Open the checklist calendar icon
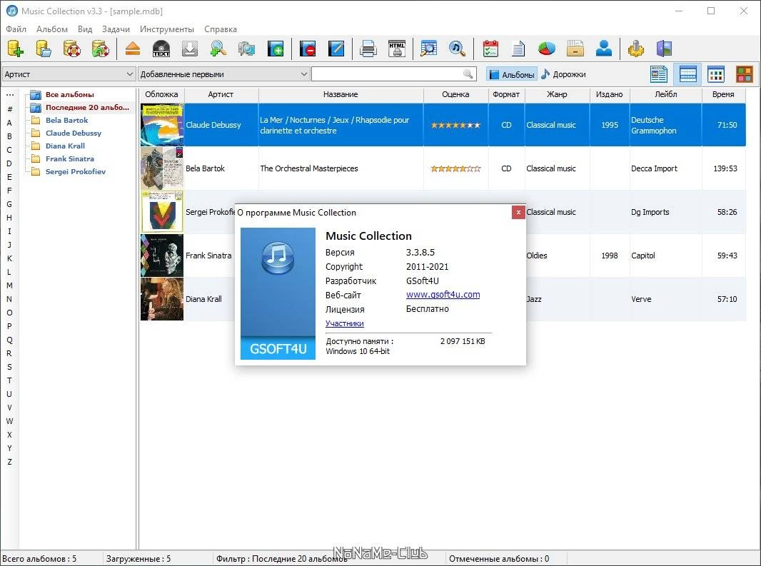 (490, 49)
